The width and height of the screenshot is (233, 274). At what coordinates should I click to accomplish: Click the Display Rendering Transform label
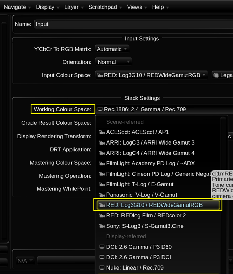pyautogui.click(x=54, y=136)
